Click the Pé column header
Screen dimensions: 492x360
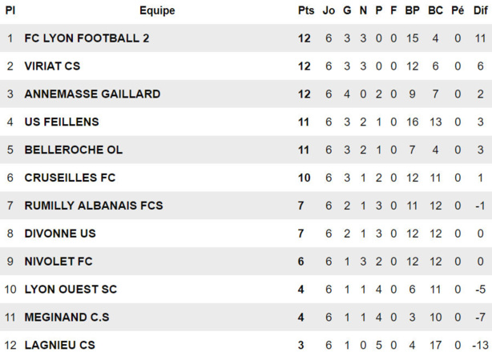click(458, 10)
